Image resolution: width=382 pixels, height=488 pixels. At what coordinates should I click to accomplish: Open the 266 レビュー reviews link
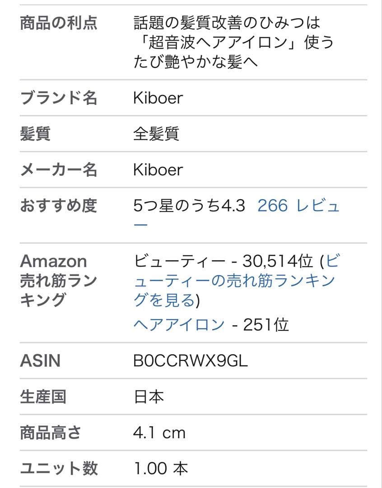pos(298,206)
